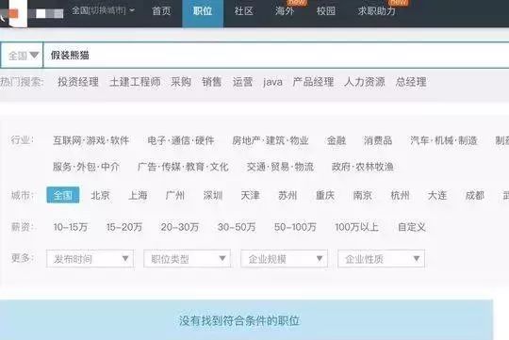The width and height of the screenshot is (509, 340).
Task: Pick salary range 10-15万
Action: pyautogui.click(x=71, y=227)
